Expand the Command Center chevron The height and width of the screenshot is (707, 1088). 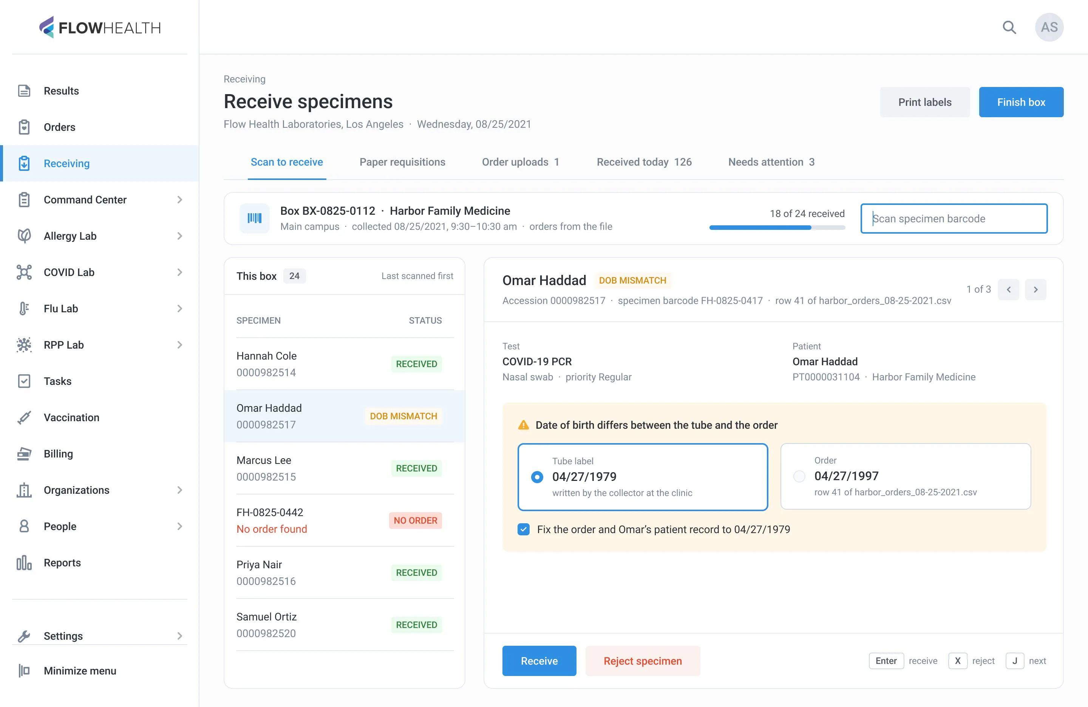[x=180, y=200]
